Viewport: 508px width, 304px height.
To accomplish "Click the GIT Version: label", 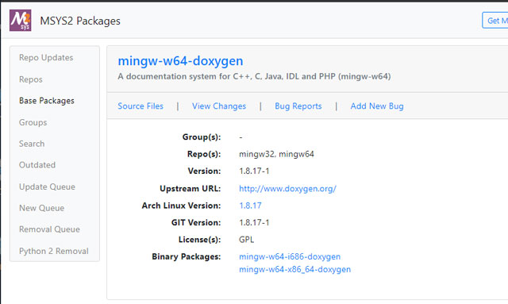I will [x=196, y=223].
